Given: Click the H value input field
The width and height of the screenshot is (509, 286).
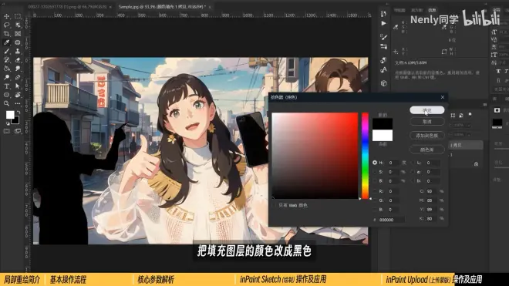Looking at the screenshot, I should point(394,163).
